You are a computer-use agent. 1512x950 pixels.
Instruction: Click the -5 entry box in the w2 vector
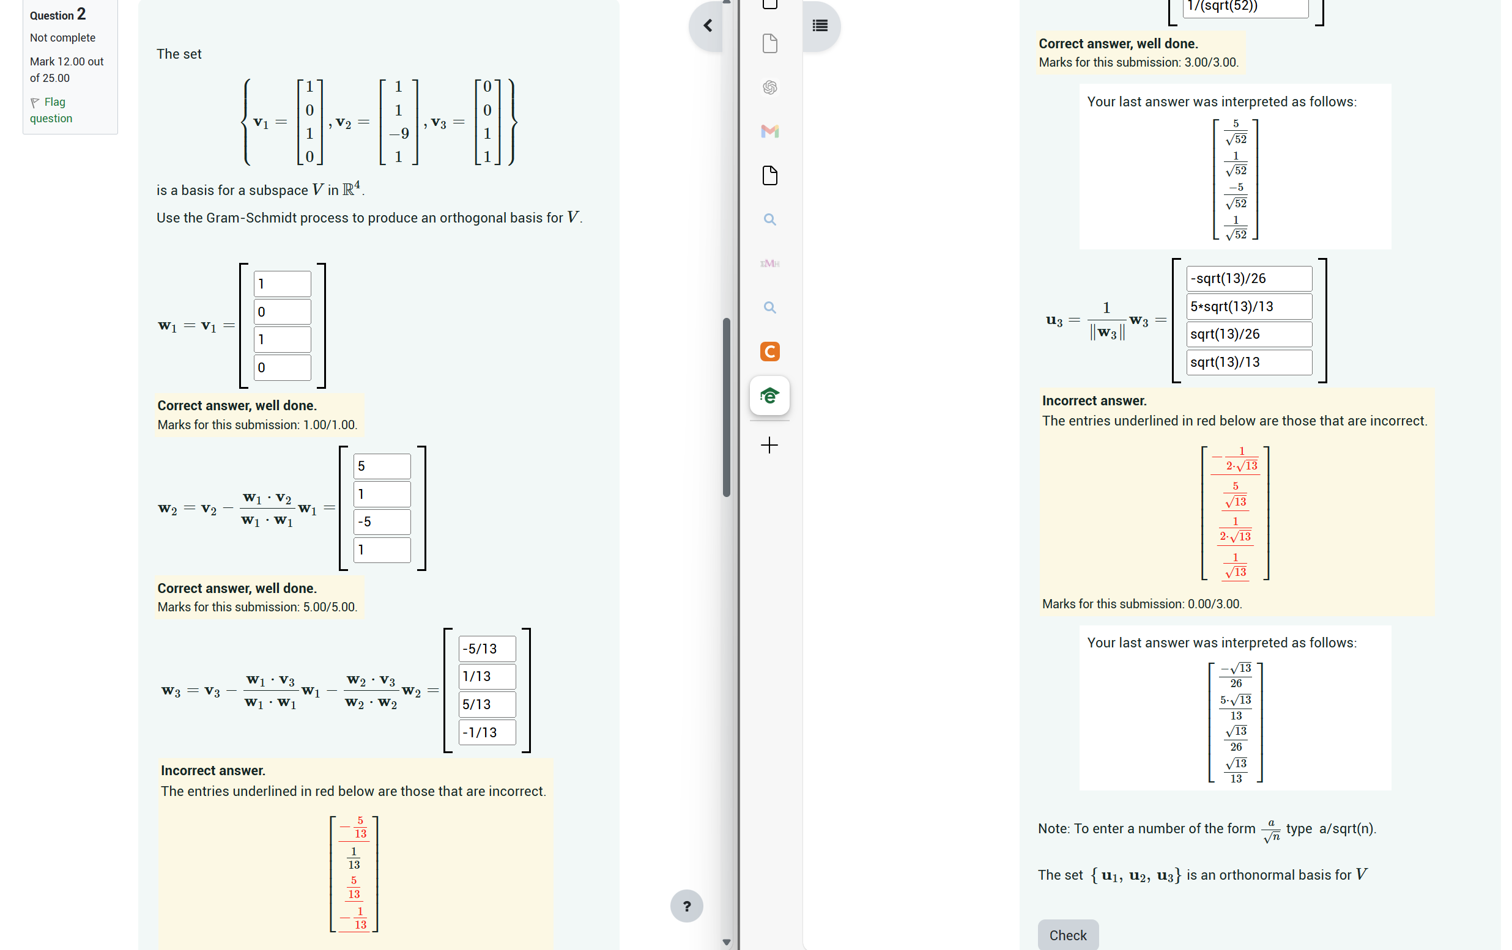coord(381,521)
